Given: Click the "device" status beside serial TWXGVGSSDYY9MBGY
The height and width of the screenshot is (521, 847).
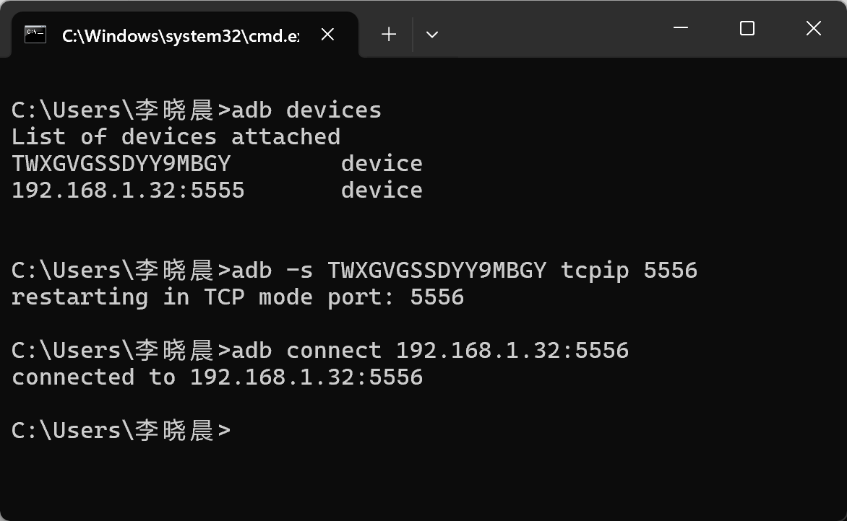Looking at the screenshot, I should click(x=382, y=163).
